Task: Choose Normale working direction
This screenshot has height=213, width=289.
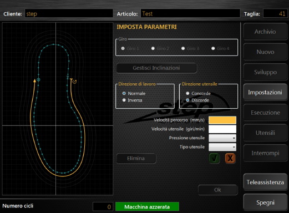Action: pos(124,93)
